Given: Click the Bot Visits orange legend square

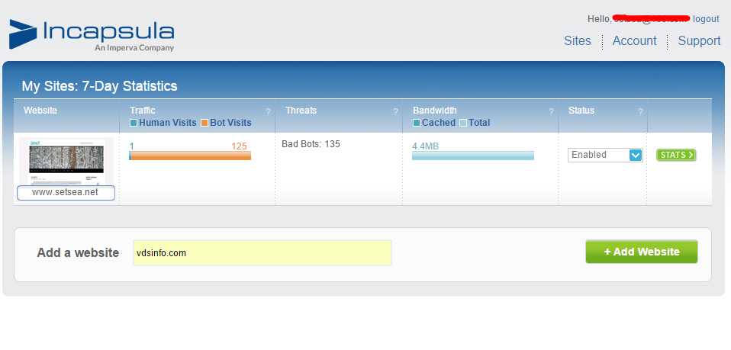Looking at the screenshot, I should click(204, 123).
